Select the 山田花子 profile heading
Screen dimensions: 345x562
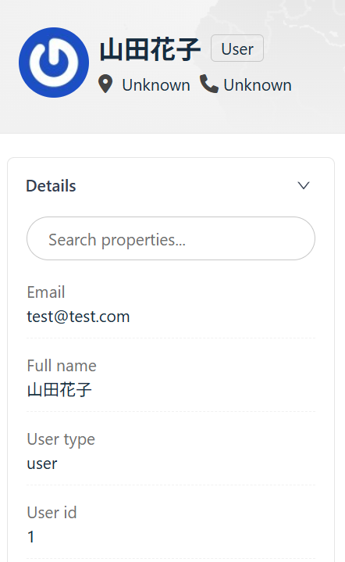click(x=151, y=49)
